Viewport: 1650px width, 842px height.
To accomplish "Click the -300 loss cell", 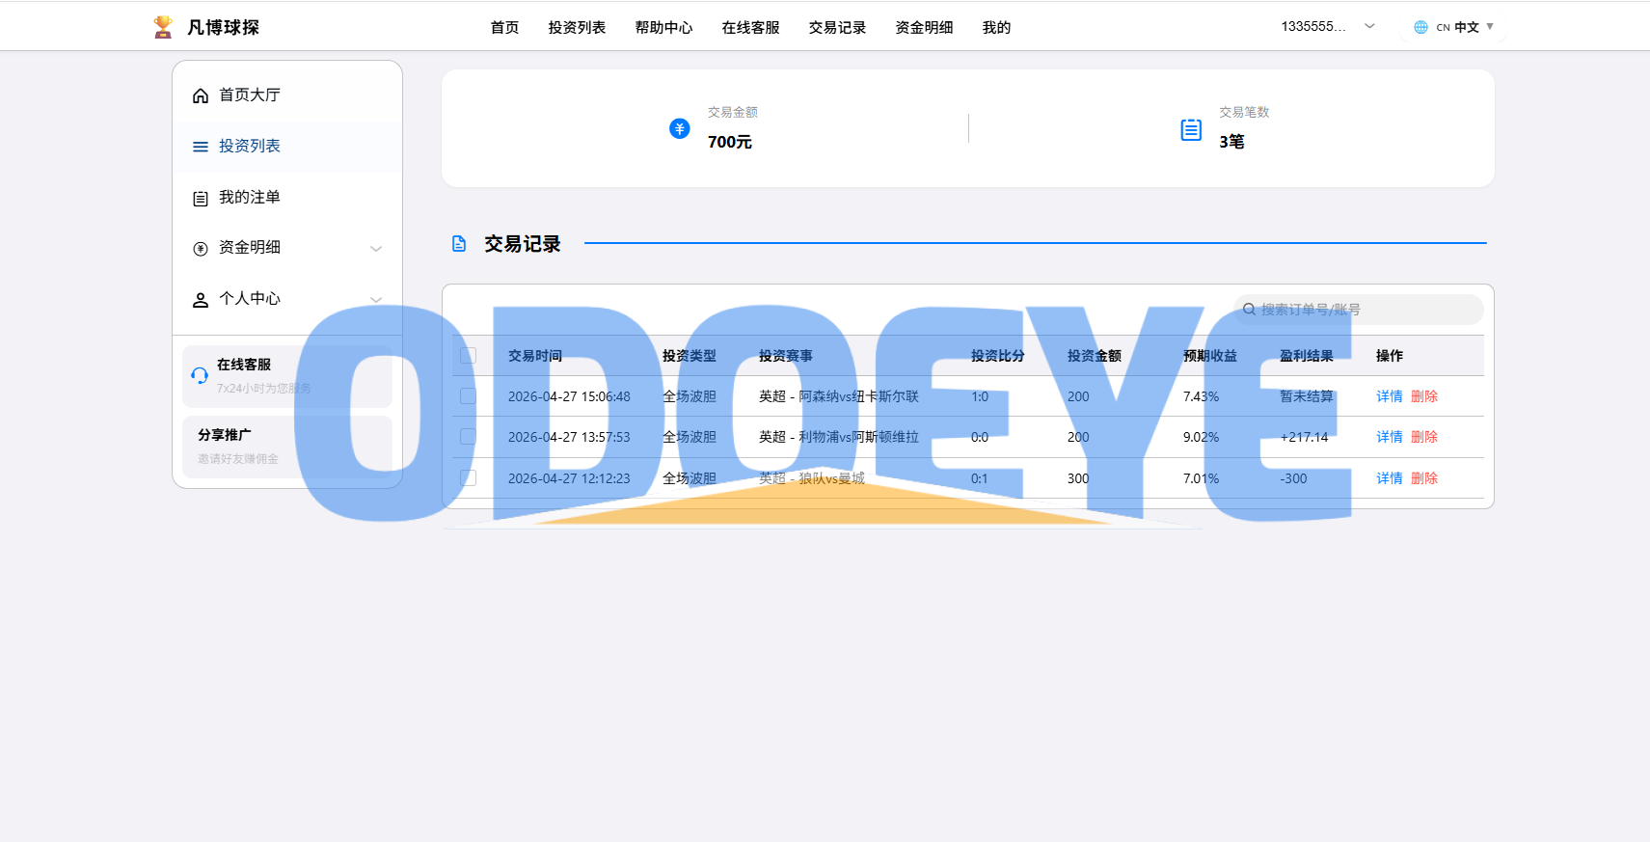I will [x=1293, y=478].
